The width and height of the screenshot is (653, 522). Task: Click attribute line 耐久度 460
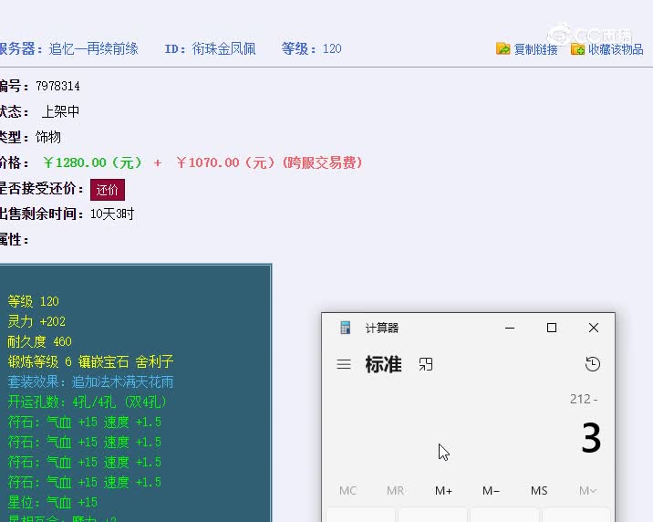(x=39, y=341)
